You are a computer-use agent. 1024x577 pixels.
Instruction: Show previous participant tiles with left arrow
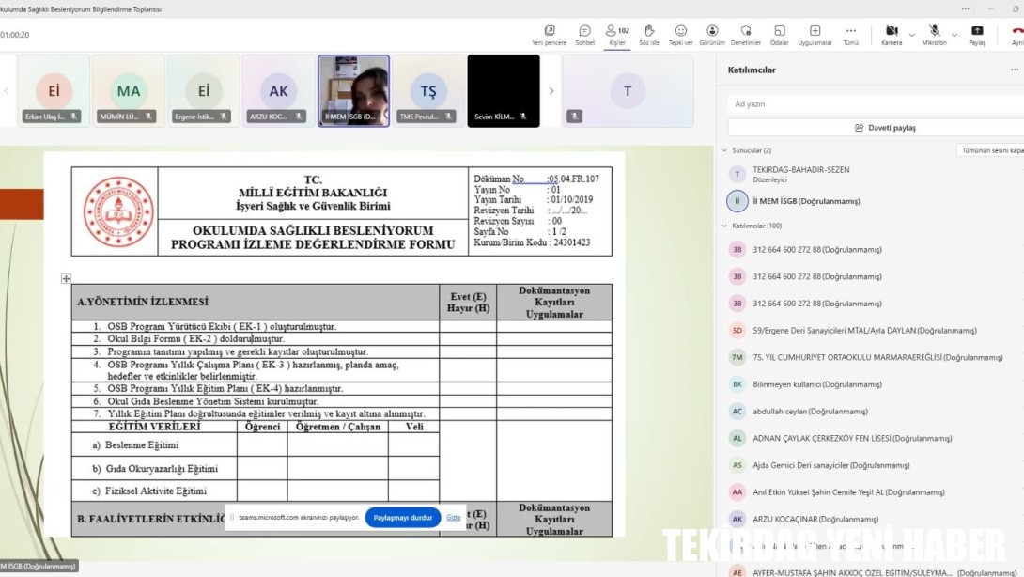point(7,91)
